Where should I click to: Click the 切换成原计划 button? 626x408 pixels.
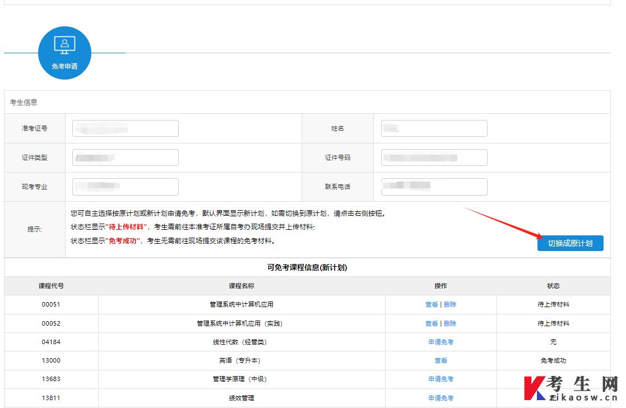[x=570, y=243]
